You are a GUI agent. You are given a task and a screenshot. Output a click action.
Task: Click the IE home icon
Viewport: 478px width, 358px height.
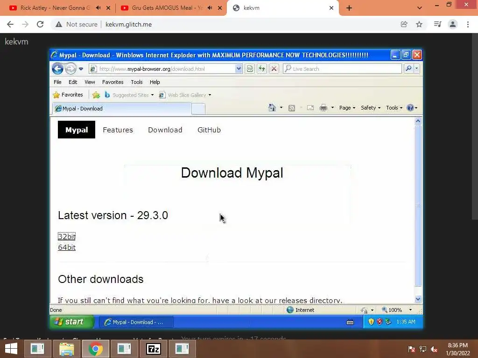(x=272, y=108)
